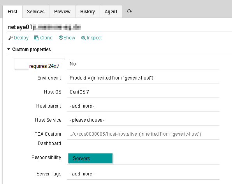
Task: Click the Deploy link
Action: point(21,38)
